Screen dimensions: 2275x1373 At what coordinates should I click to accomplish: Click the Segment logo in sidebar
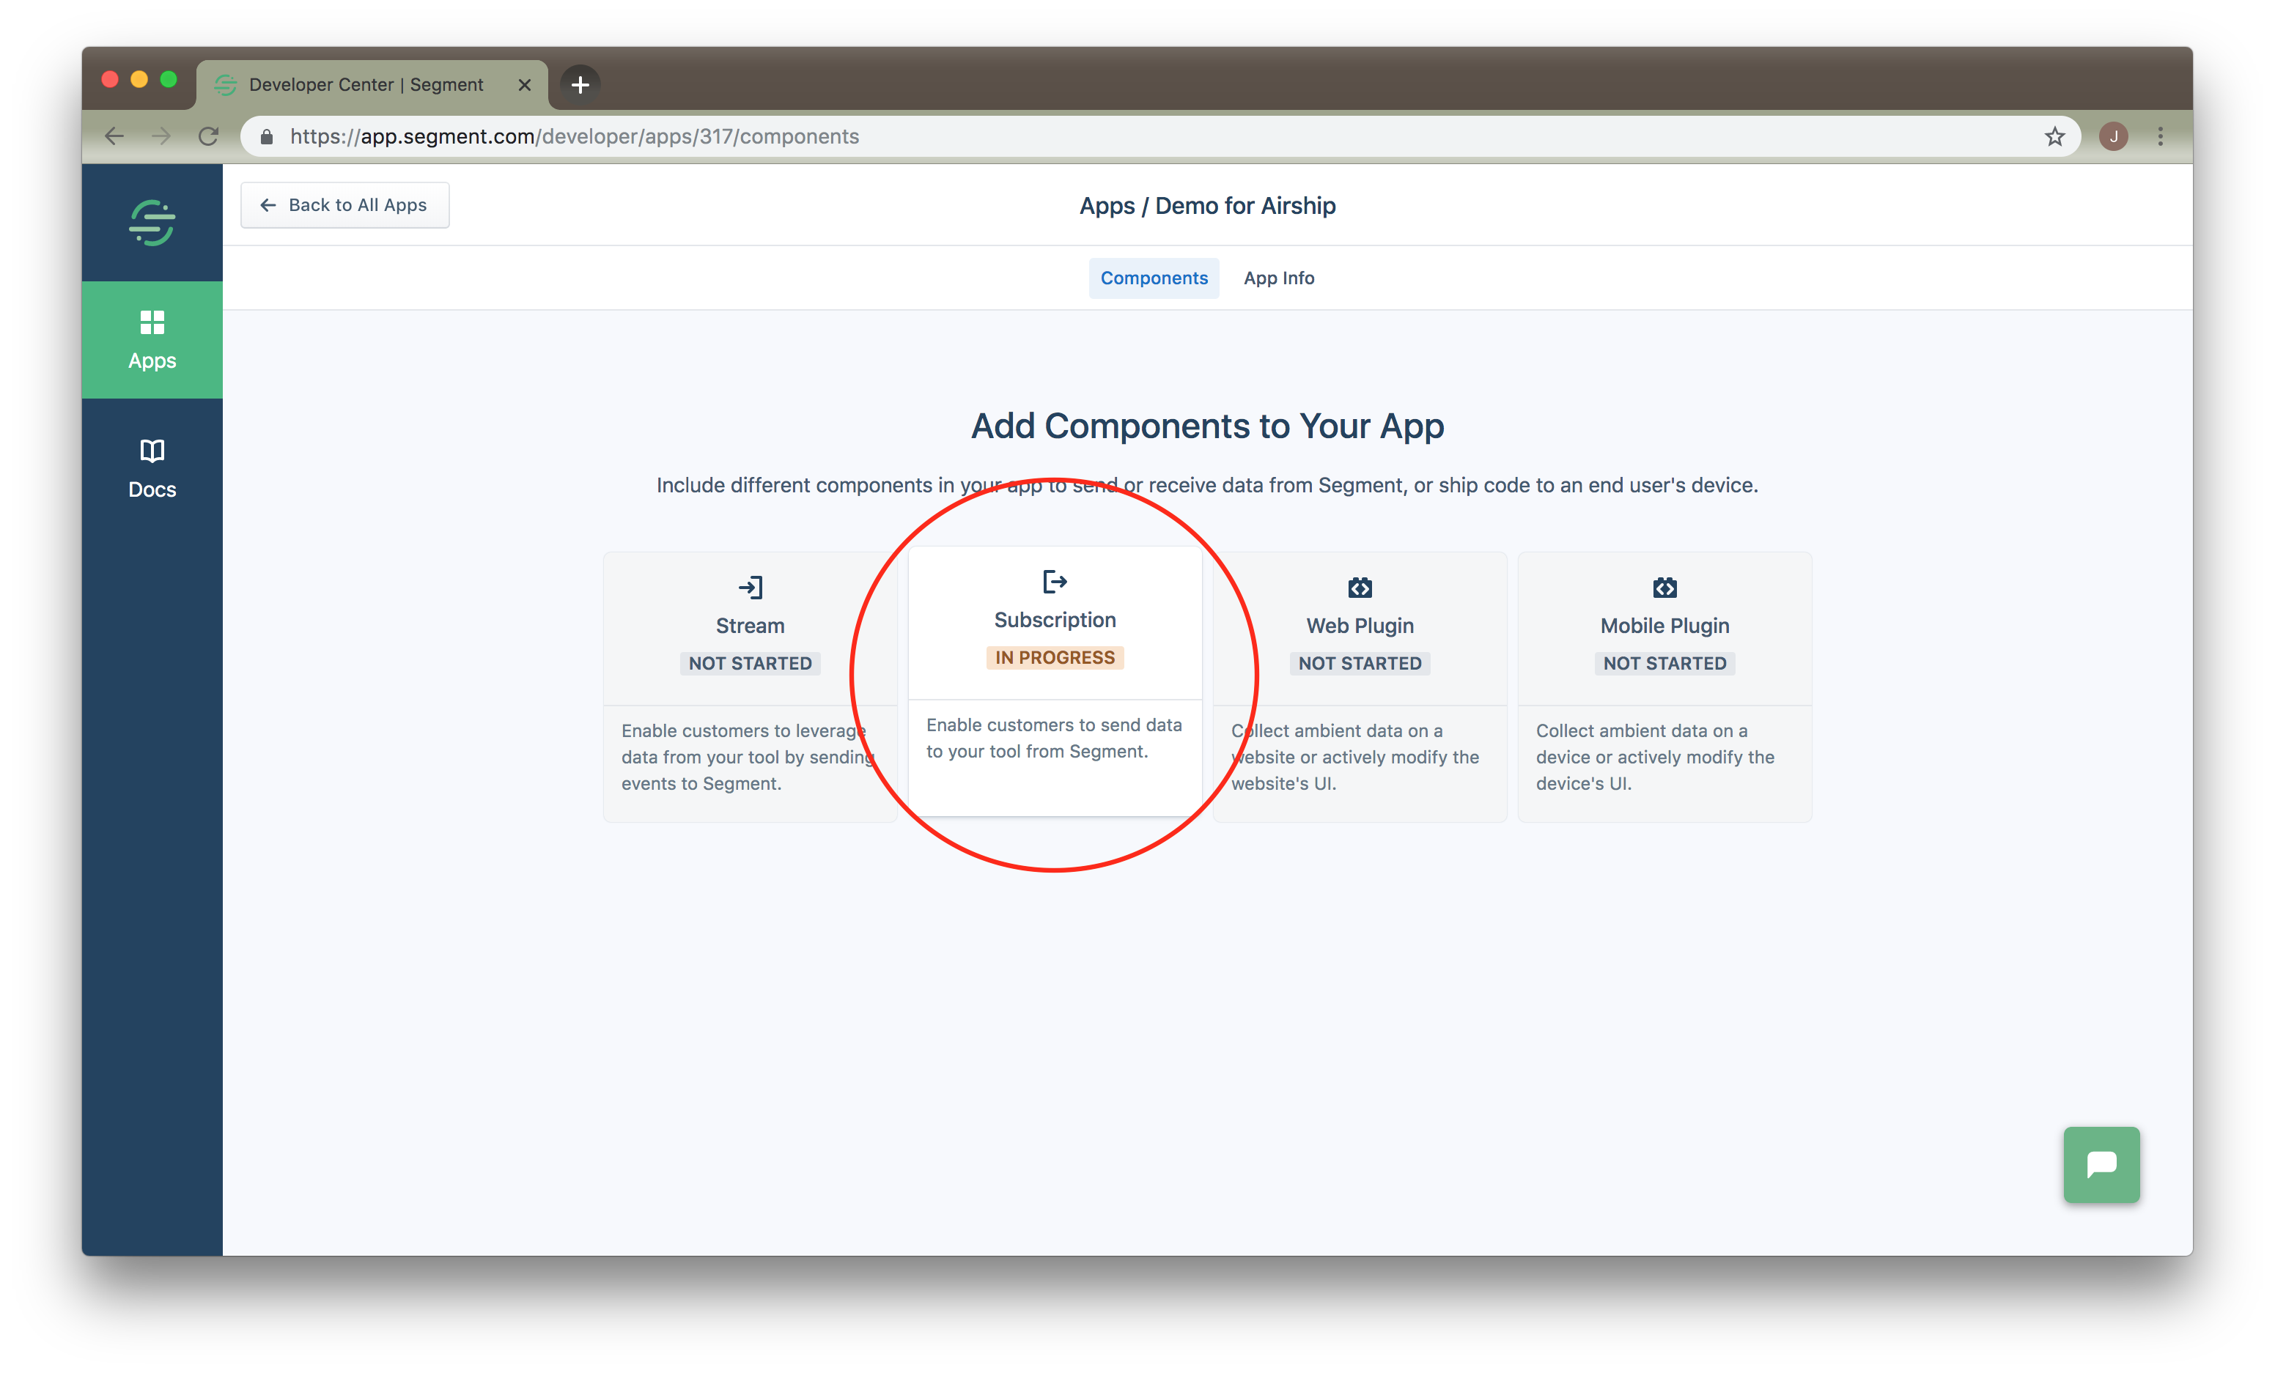(x=152, y=223)
